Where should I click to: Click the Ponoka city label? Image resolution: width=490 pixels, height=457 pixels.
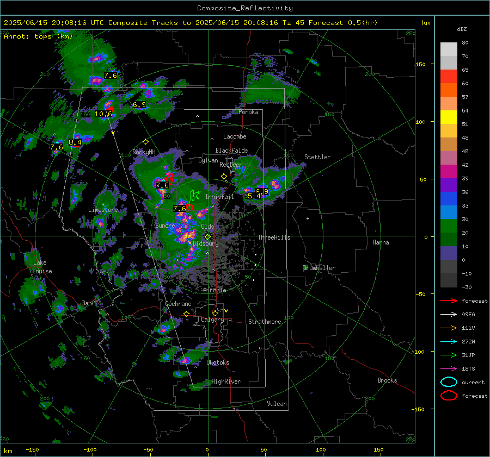248,112
